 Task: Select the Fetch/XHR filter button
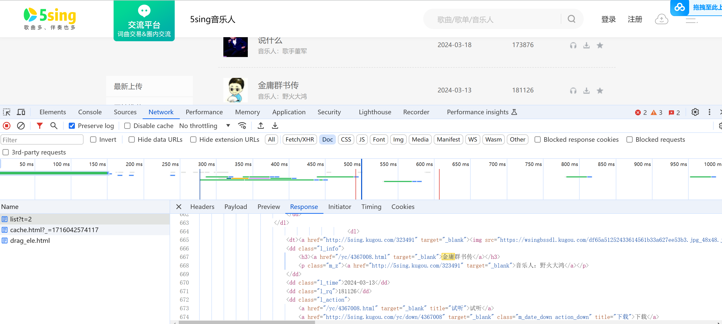click(299, 139)
